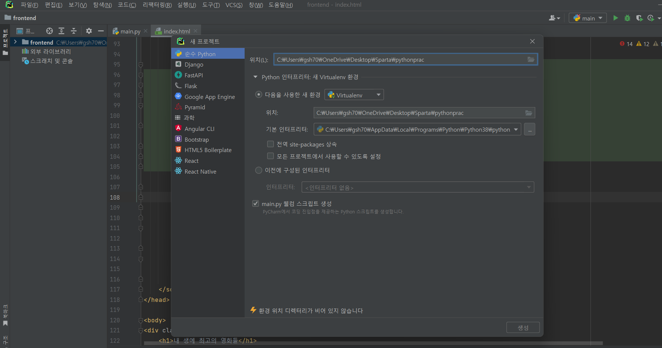The width and height of the screenshot is (662, 348).
Task: Open the 도움말(H) menu
Action: click(x=281, y=5)
